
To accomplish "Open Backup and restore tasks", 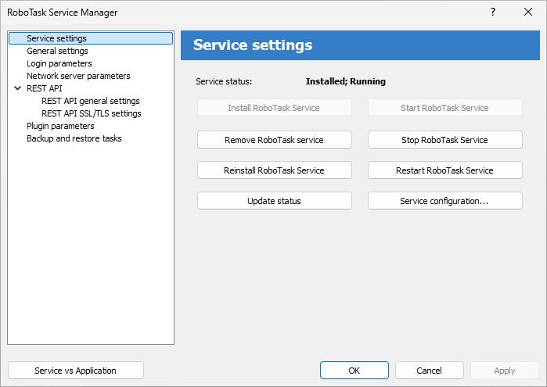I will coord(74,138).
